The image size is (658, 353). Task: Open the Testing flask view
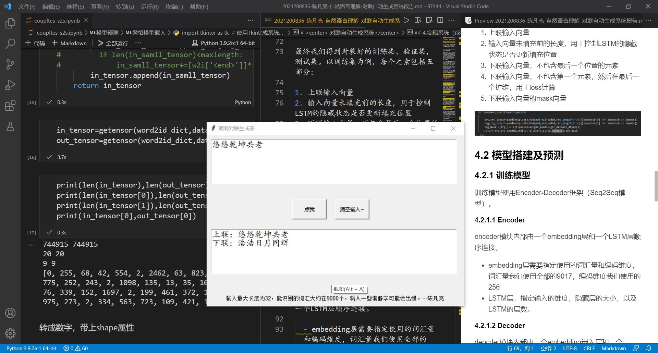point(10,126)
